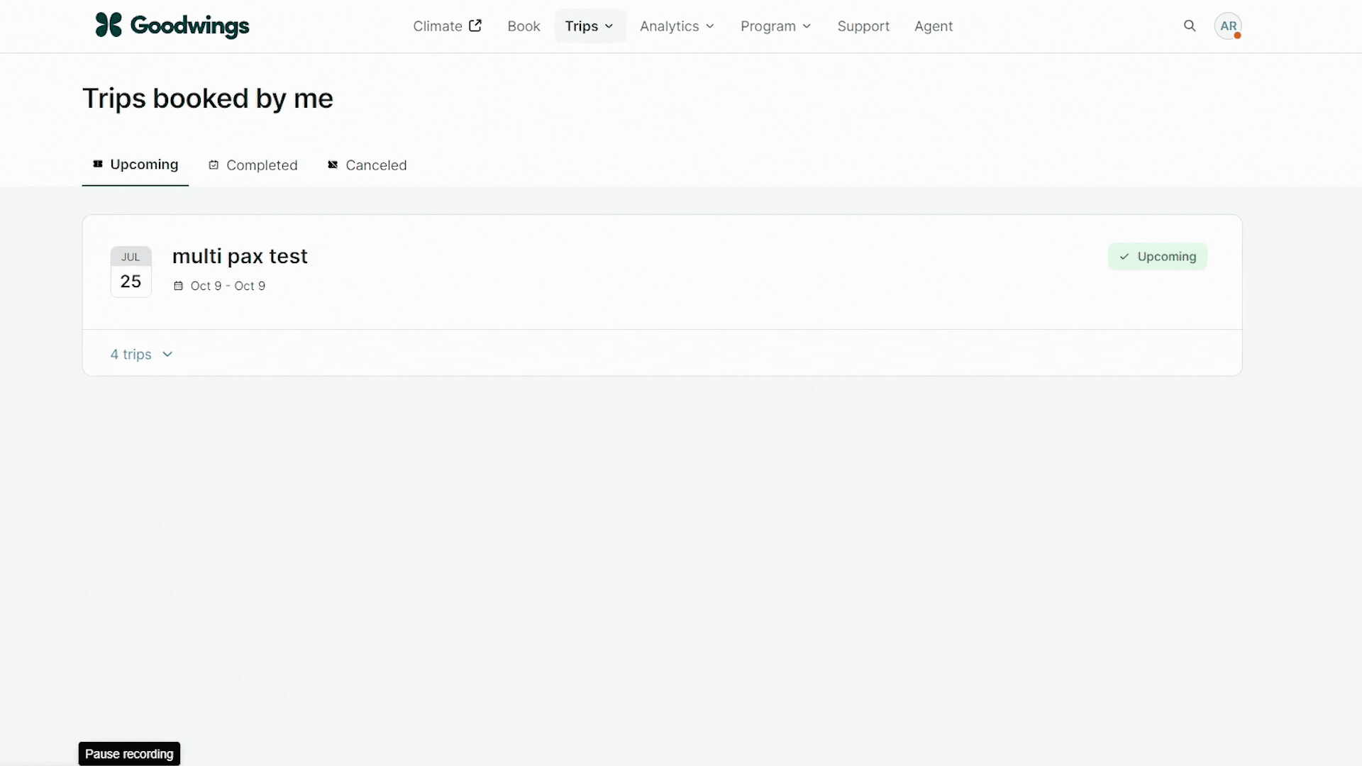The width and height of the screenshot is (1362, 766).
Task: Click the Trips dropdown chevron
Action: point(608,26)
